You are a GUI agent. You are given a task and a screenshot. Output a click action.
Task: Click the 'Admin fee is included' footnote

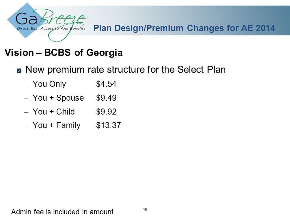click(62, 212)
